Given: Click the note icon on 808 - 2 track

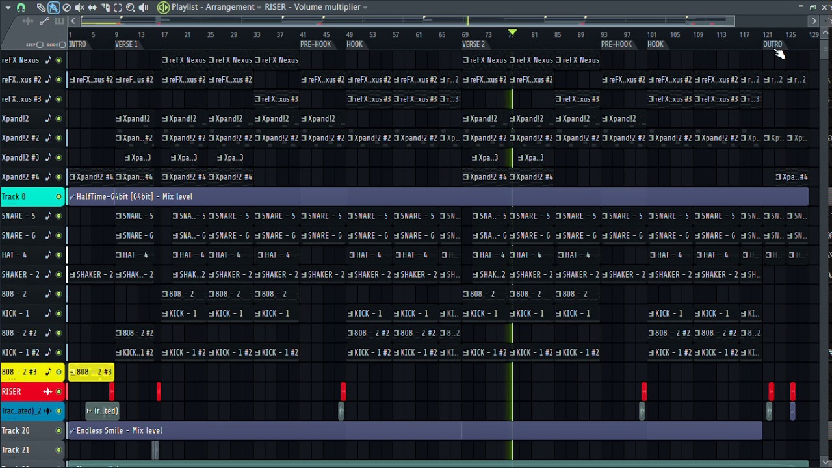Looking at the screenshot, I should point(48,294).
